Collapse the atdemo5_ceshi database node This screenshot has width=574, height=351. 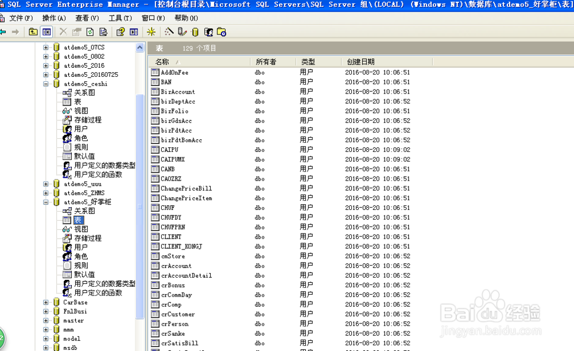(46, 84)
